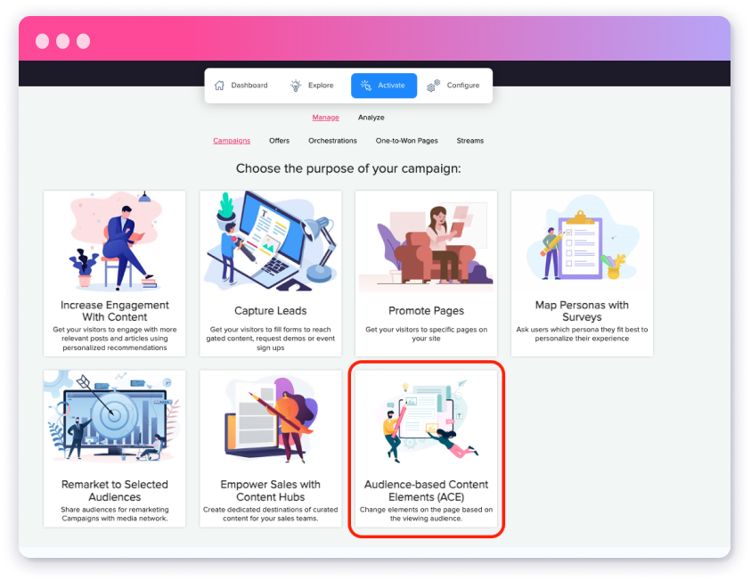The image size is (751, 581).
Task: Switch to the Analyze sub-tab
Action: (x=371, y=118)
